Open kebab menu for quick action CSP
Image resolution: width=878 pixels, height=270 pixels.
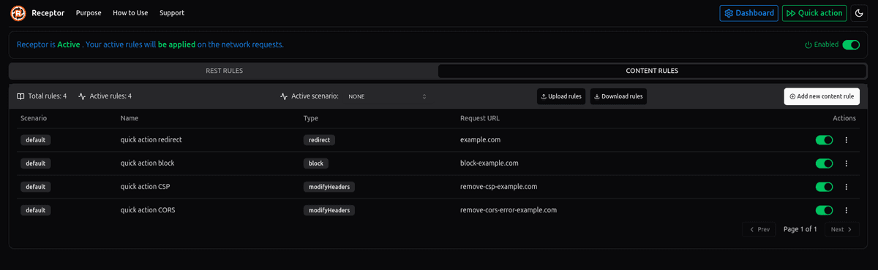pos(846,187)
